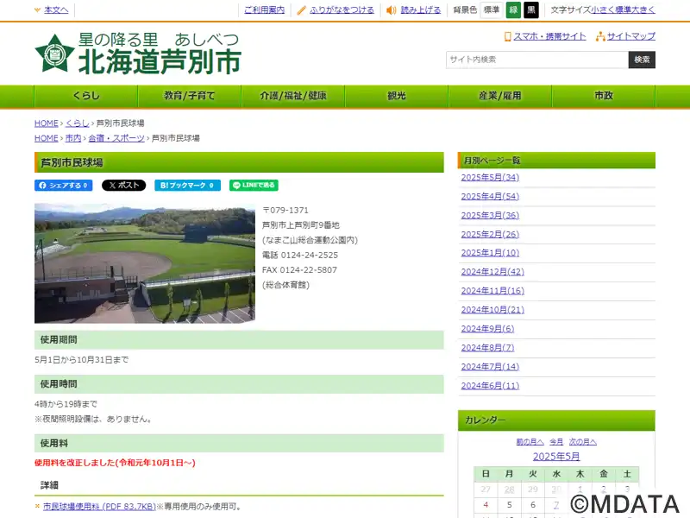
Task: Open 合宿・スポーツ breadcrumb link
Action: [116, 138]
